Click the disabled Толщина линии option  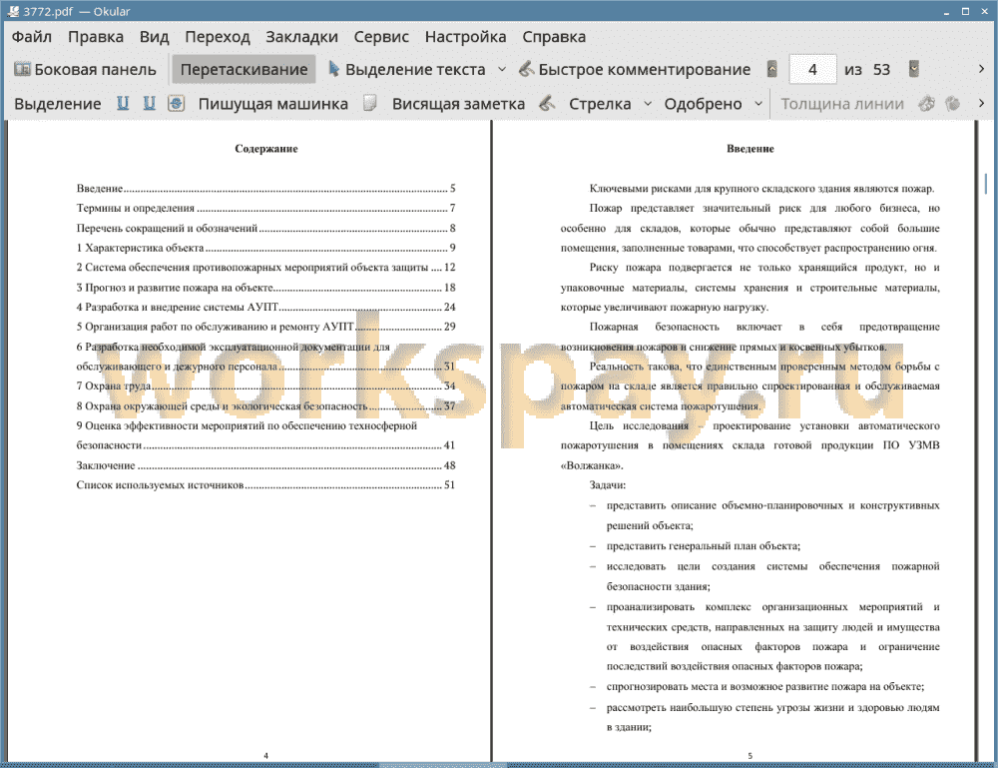pyautogui.click(x=842, y=104)
